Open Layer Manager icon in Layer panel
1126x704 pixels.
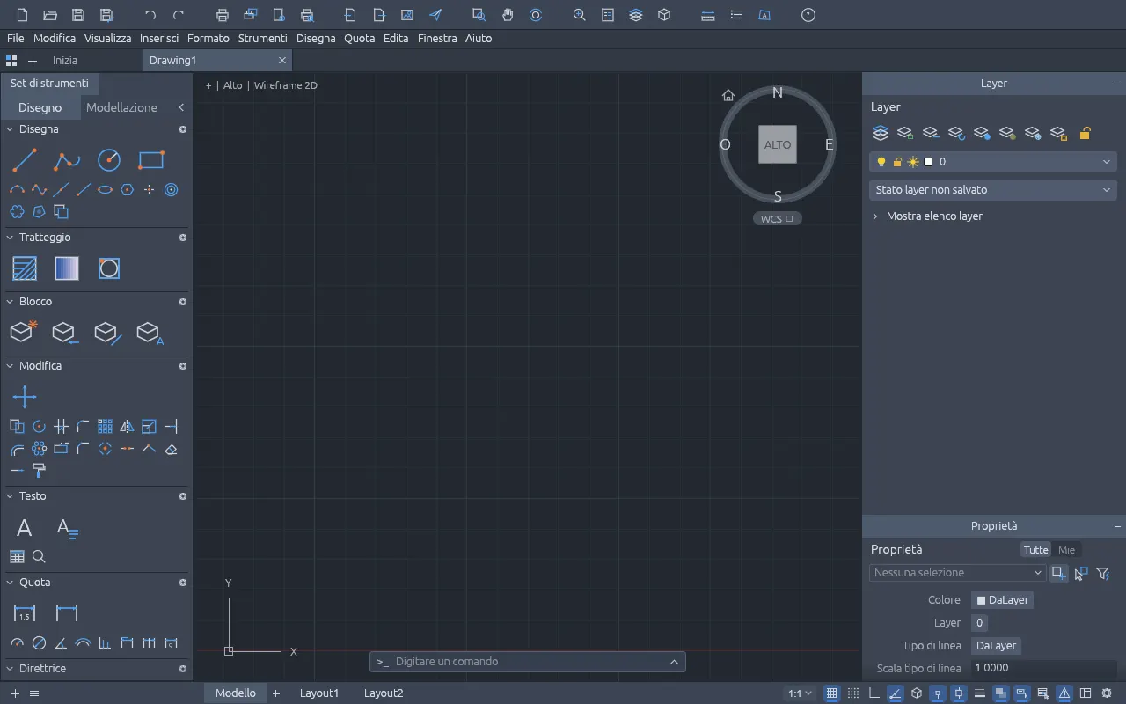pos(881,133)
